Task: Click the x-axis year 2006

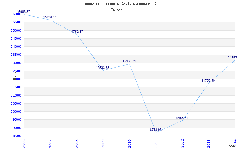Action: click(x=24, y=144)
